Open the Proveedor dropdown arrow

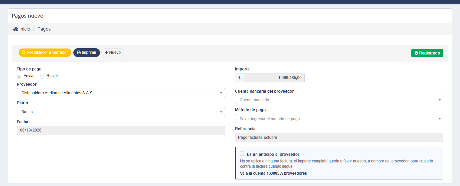tap(221, 93)
